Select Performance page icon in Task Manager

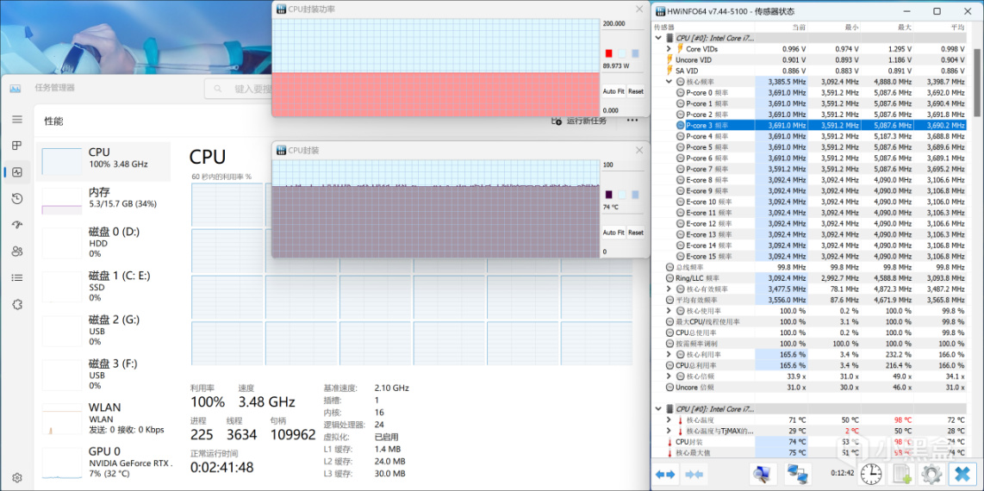[17, 171]
